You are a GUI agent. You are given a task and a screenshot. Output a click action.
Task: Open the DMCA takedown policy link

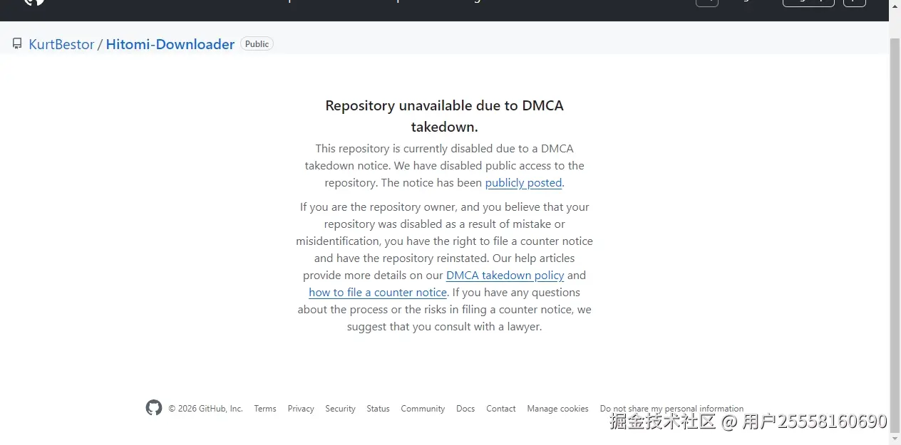[x=505, y=276]
